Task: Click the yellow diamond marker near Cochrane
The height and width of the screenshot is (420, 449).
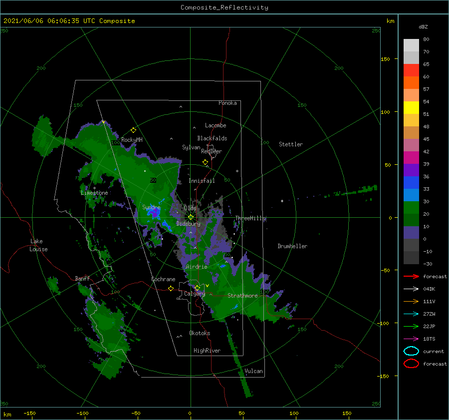Action: (x=171, y=289)
